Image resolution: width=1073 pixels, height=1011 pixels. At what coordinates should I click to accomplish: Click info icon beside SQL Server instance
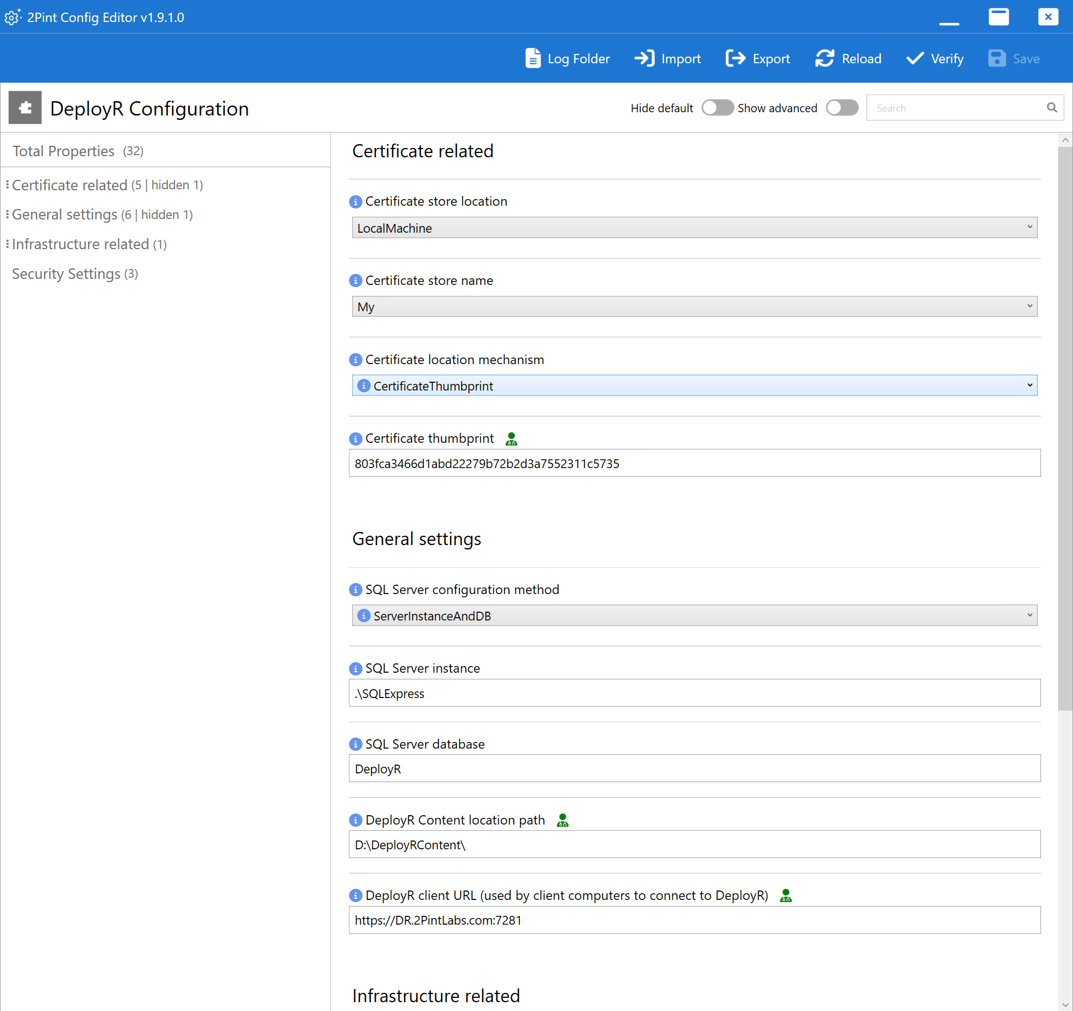click(x=356, y=669)
